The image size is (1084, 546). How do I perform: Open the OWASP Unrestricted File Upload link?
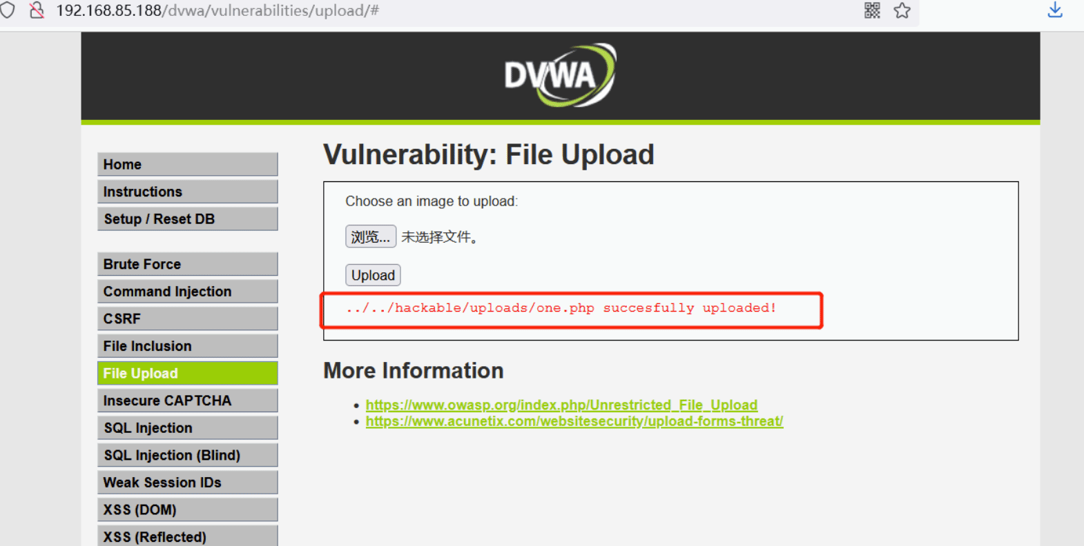click(561, 405)
